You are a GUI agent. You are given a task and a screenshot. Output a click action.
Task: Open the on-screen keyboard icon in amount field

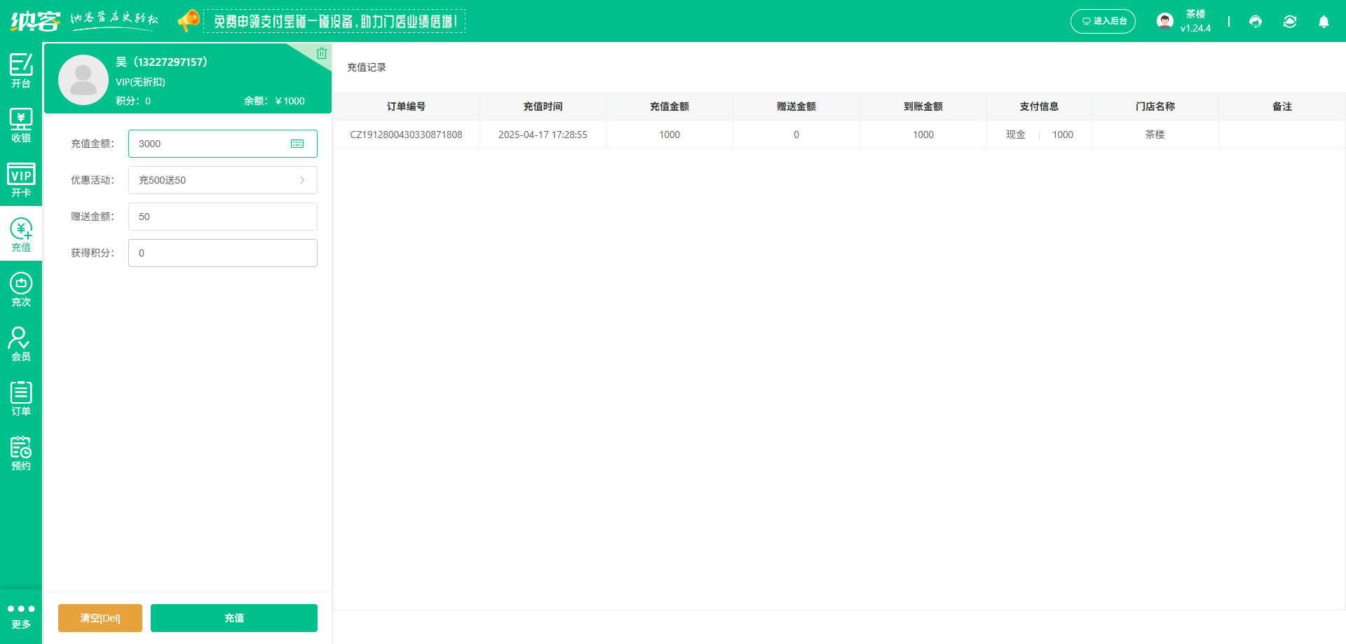pyautogui.click(x=298, y=143)
